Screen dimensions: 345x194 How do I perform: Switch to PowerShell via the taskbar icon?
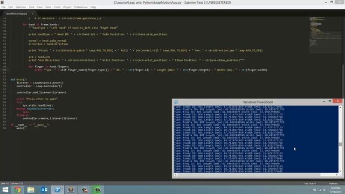[58, 190]
